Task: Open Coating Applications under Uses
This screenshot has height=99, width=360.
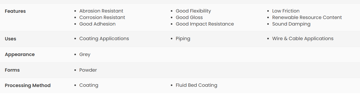Action: (104, 39)
